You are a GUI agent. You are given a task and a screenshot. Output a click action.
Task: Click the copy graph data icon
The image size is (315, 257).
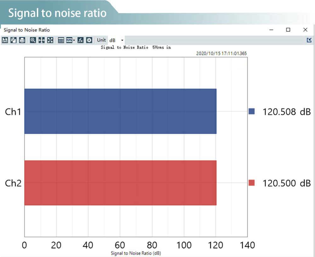13,40
